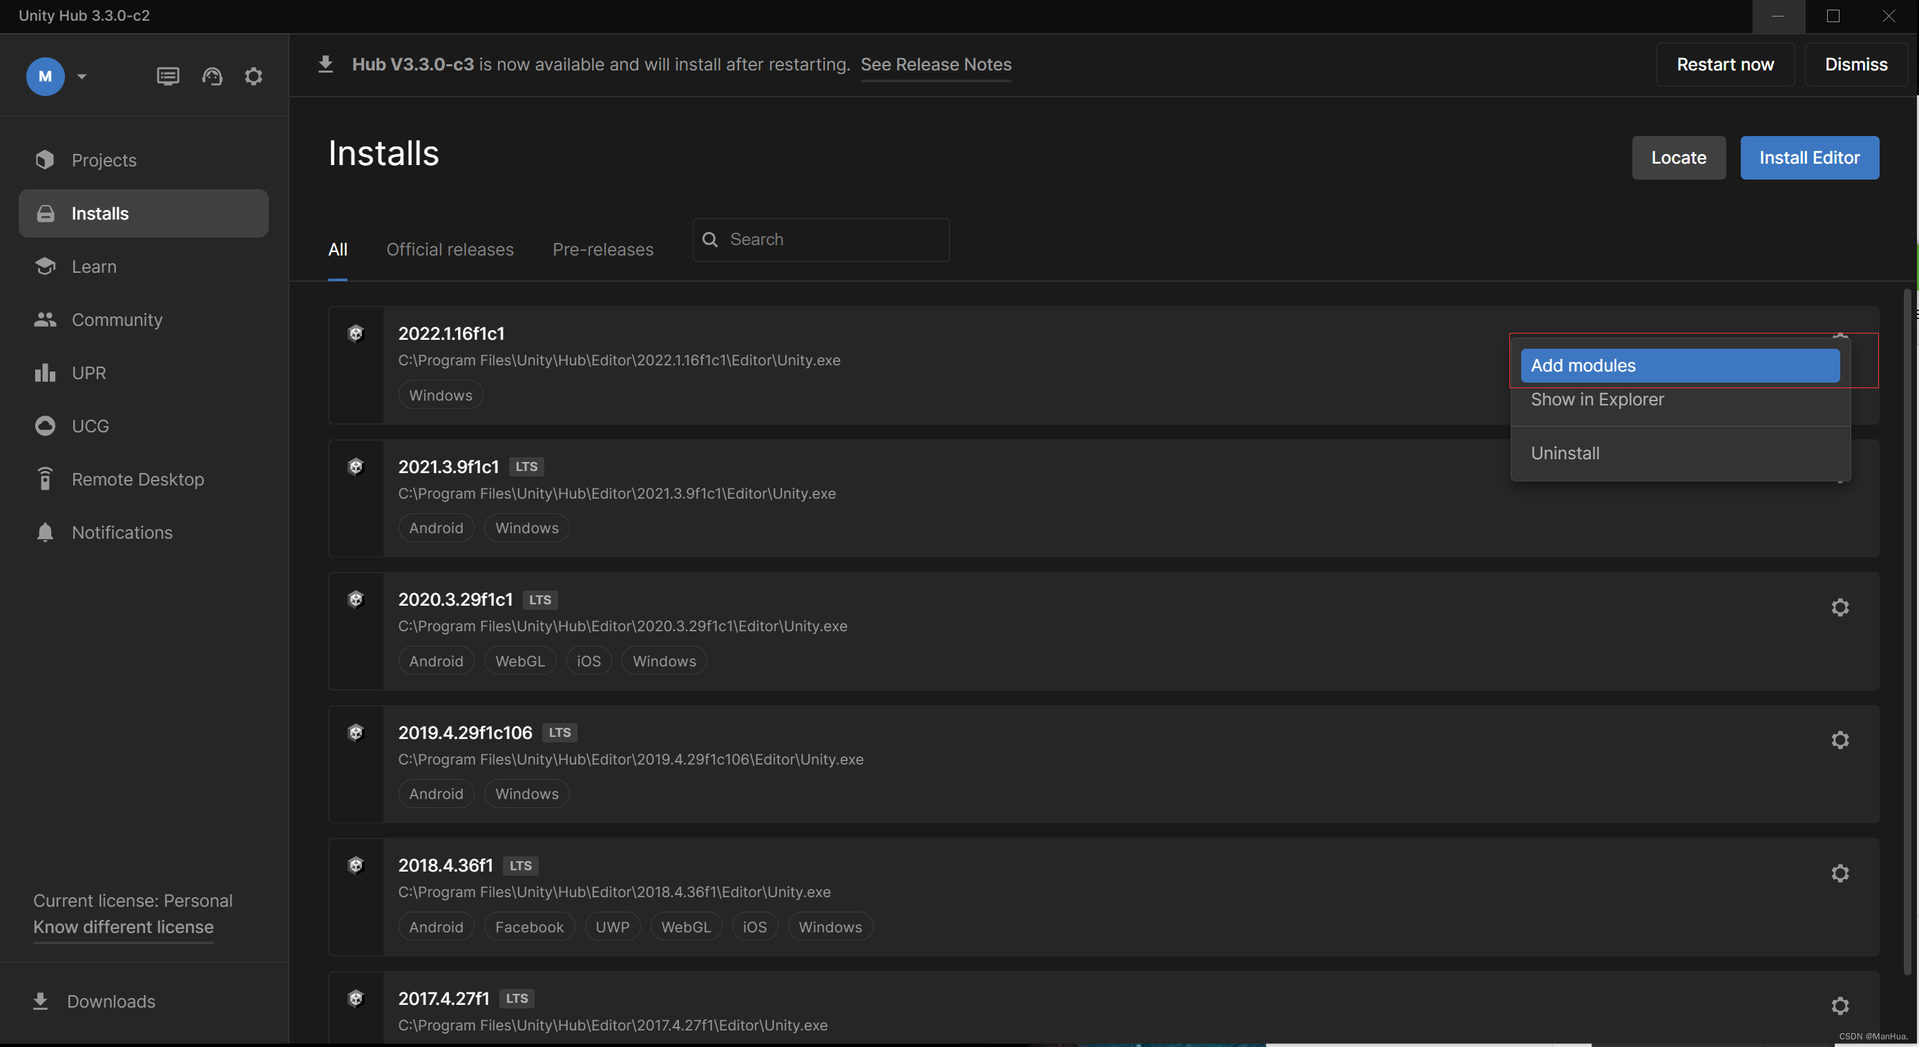Open the See Release Notes link

pos(935,65)
